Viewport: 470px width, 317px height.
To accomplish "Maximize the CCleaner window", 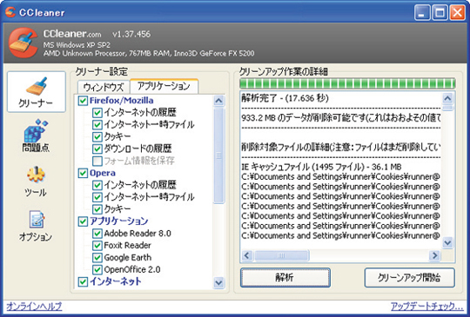I will click(440, 13).
